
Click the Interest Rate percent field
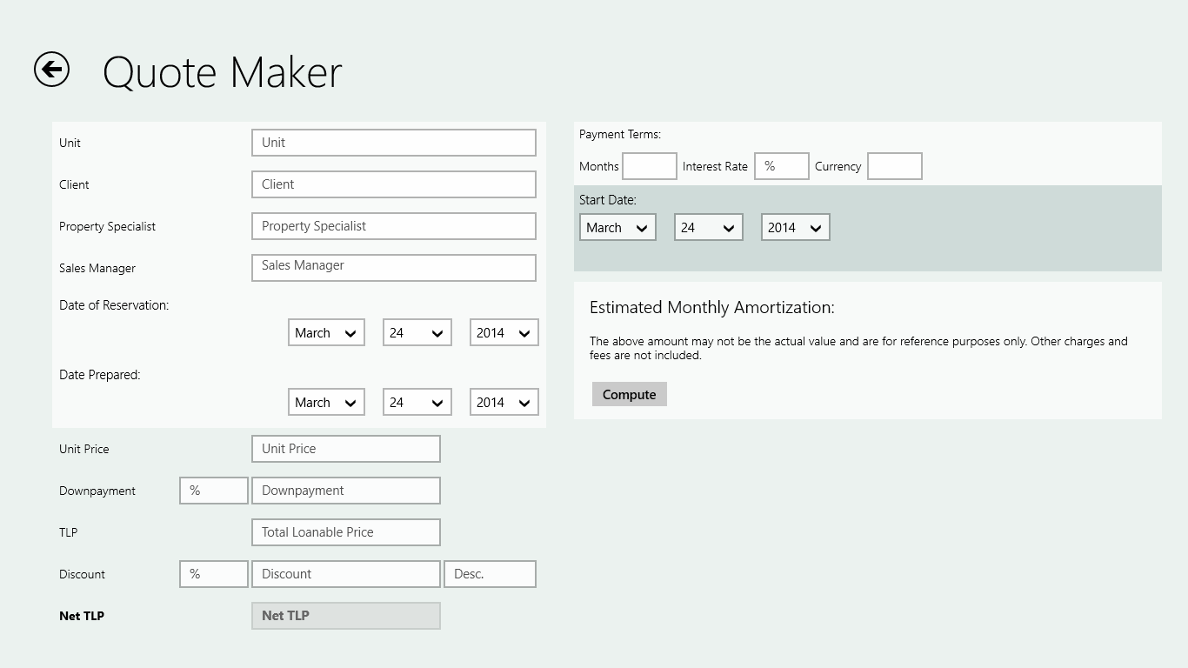(781, 166)
